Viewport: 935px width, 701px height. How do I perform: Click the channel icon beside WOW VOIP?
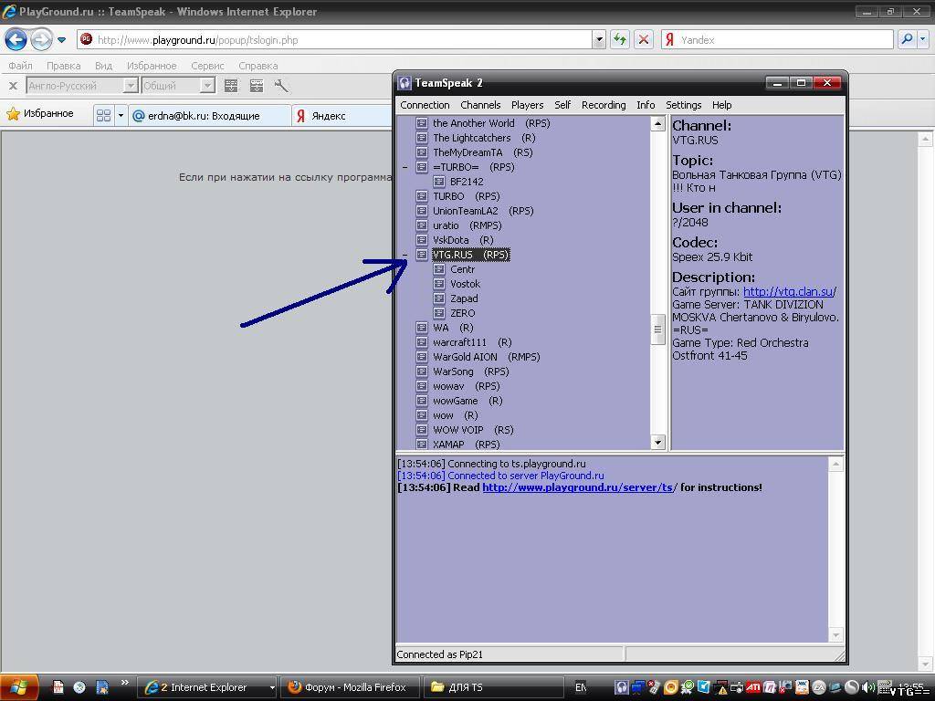[x=422, y=430]
